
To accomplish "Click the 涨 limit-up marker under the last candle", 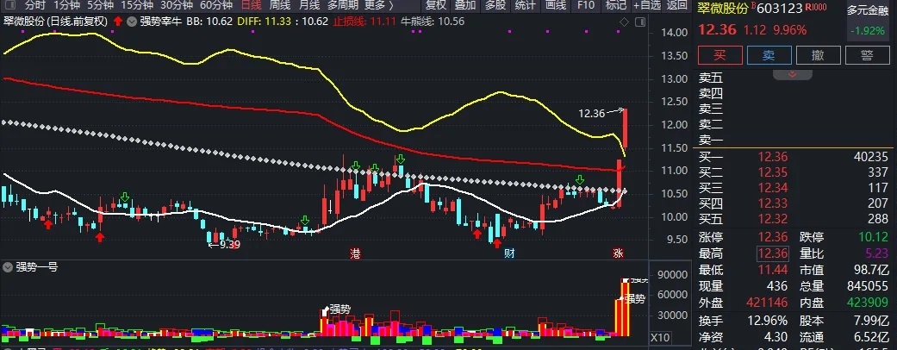I will point(618,253).
